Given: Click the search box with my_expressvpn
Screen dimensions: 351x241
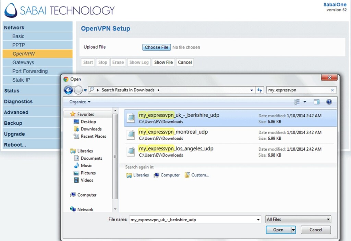Looking at the screenshot, I should click(x=299, y=90).
